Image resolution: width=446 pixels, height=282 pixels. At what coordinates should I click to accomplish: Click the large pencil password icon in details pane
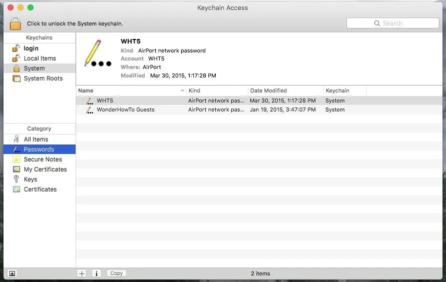98,53
